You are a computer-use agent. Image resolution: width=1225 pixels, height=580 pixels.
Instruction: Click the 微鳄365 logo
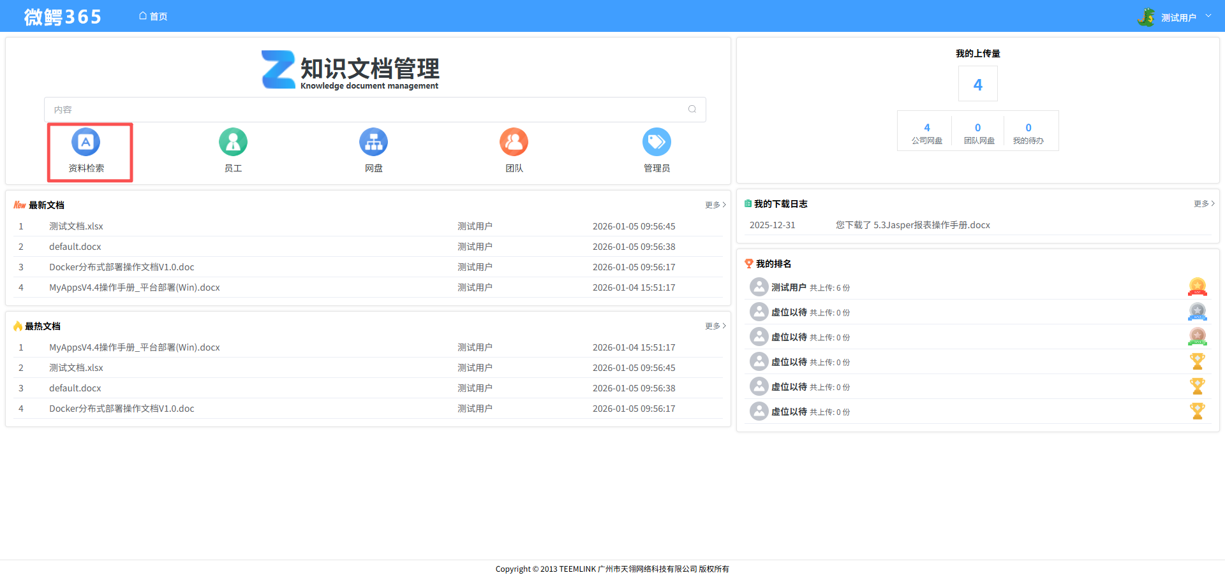(x=63, y=17)
